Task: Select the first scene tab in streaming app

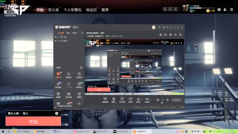Action: pos(61,33)
